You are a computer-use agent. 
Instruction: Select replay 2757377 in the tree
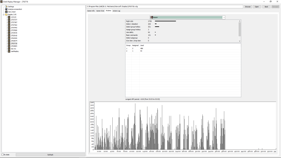pos(14,20)
